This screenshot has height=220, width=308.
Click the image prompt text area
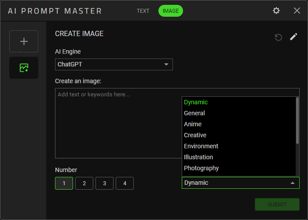pyautogui.click(x=118, y=123)
